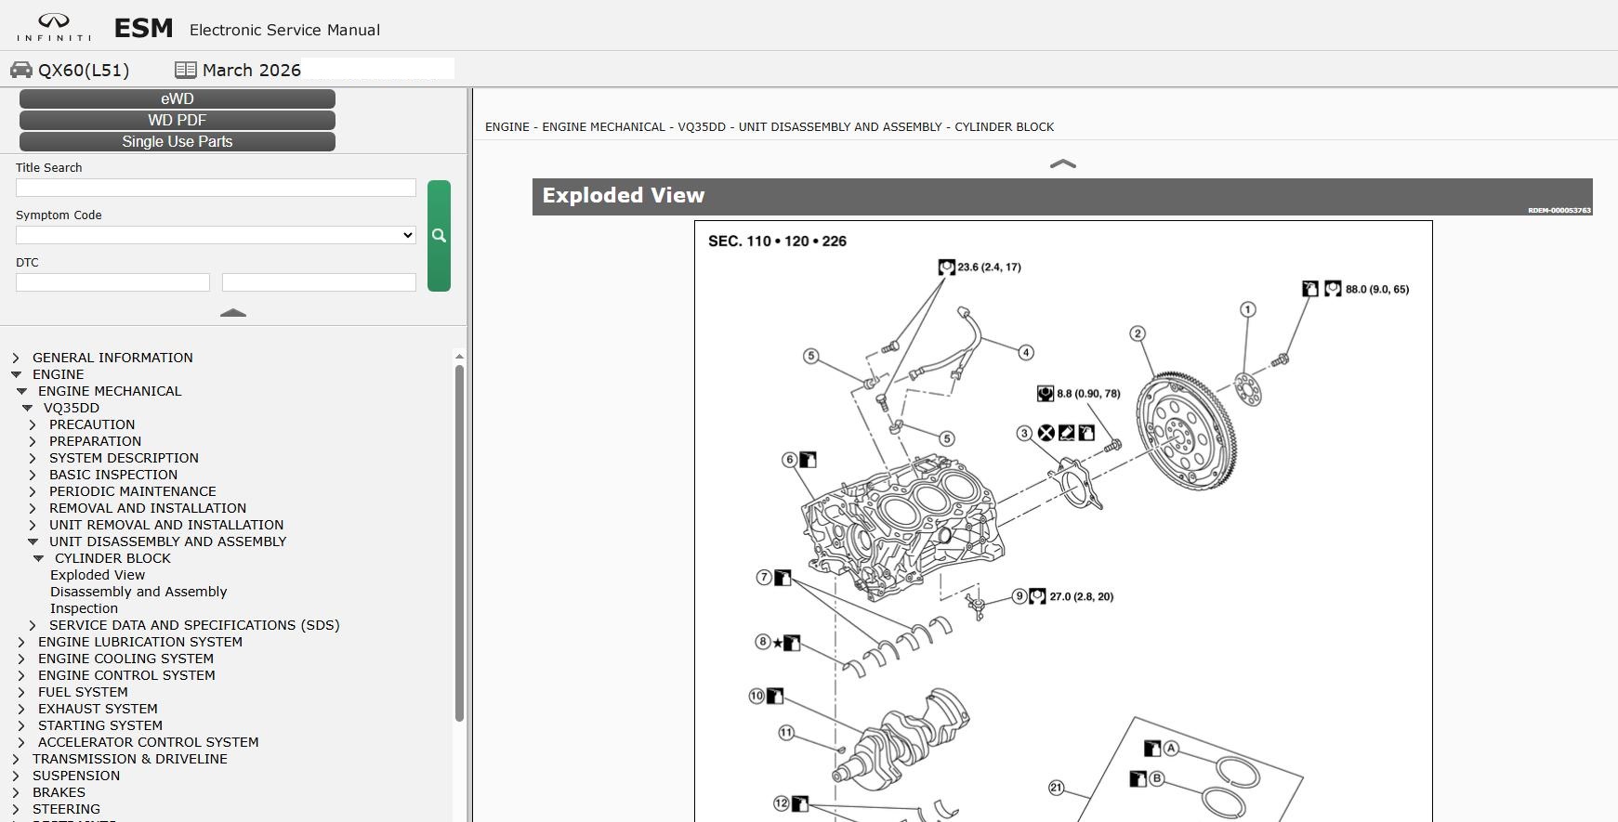Open the Inspection page
This screenshot has height=822, width=1618.
(84, 608)
